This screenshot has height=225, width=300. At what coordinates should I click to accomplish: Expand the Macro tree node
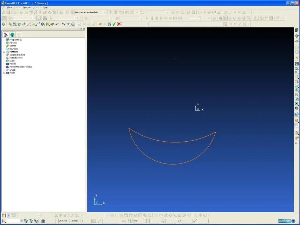(4, 73)
